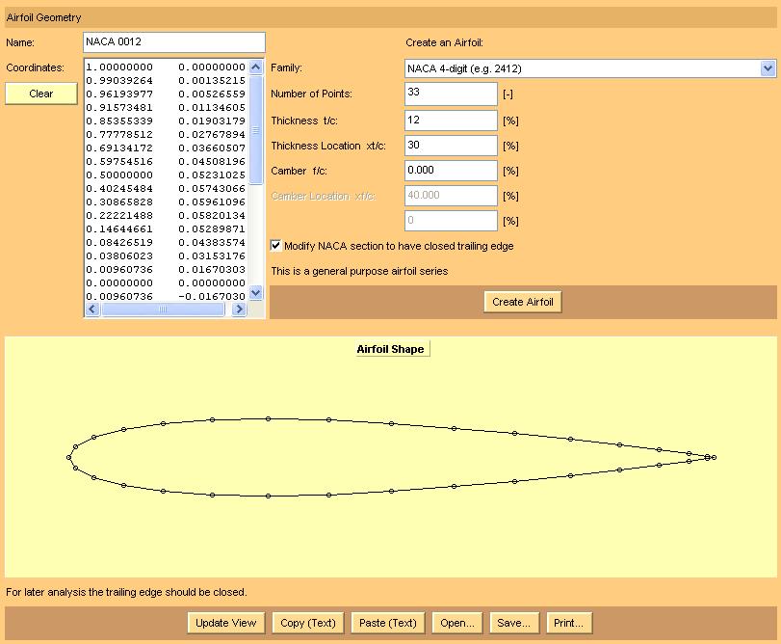Print the airfoil with Print...

568,623
